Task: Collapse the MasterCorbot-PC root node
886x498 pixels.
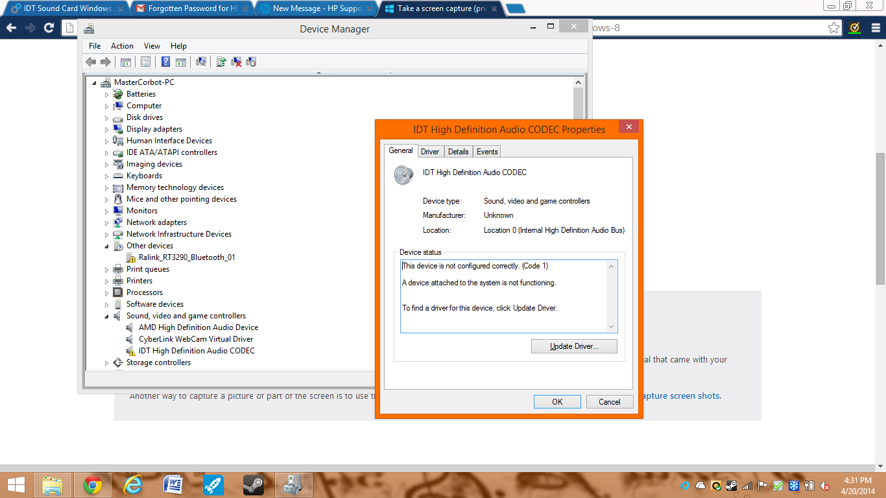Action: click(x=95, y=82)
